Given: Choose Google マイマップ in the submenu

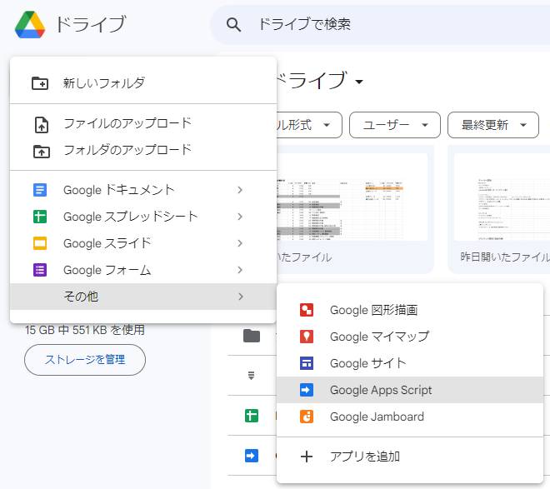Looking at the screenshot, I should click(410, 337).
